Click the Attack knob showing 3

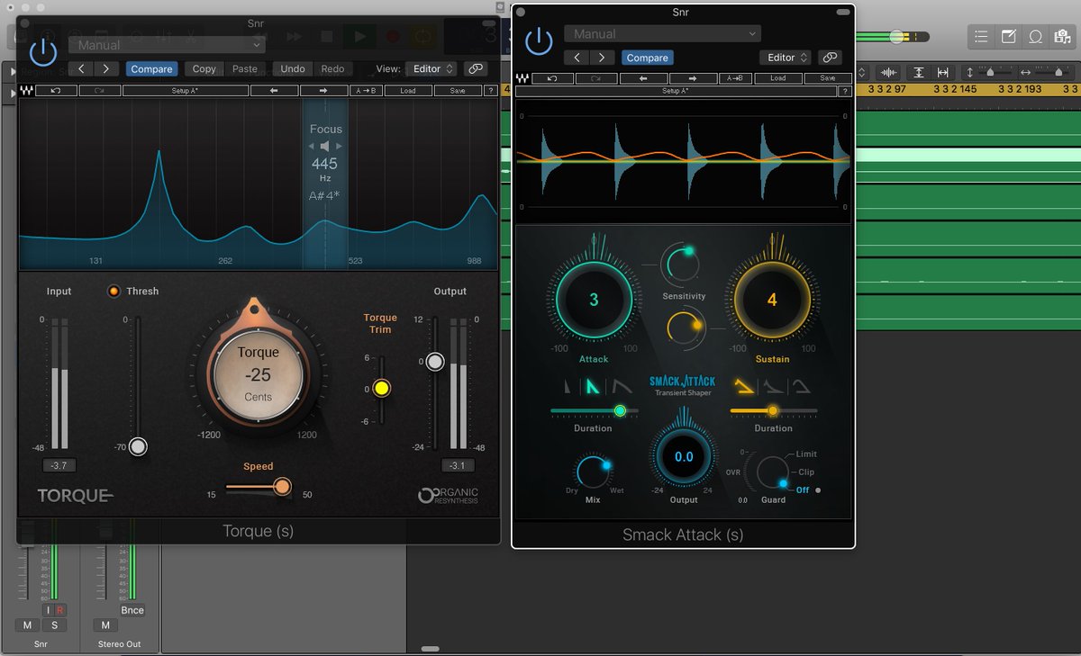(594, 301)
